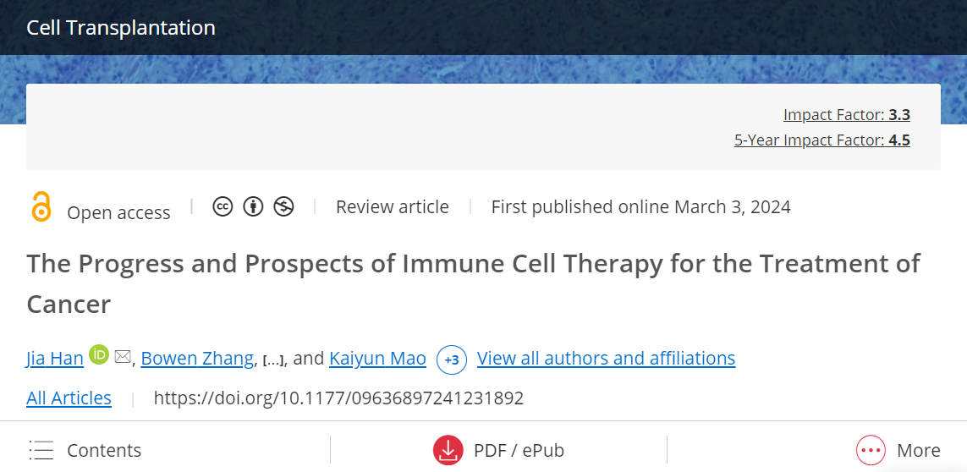Click the Contents list icon
The height and width of the screenshot is (472, 967).
click(x=41, y=450)
